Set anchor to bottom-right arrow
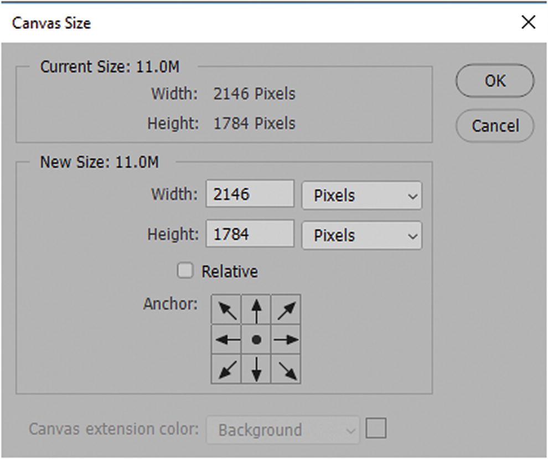Screen dimensions: 548x459 tap(286, 369)
